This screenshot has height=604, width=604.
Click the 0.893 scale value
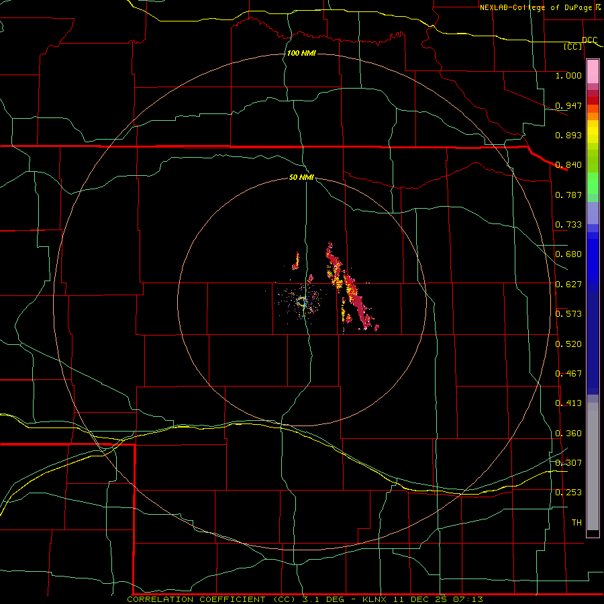pos(568,135)
